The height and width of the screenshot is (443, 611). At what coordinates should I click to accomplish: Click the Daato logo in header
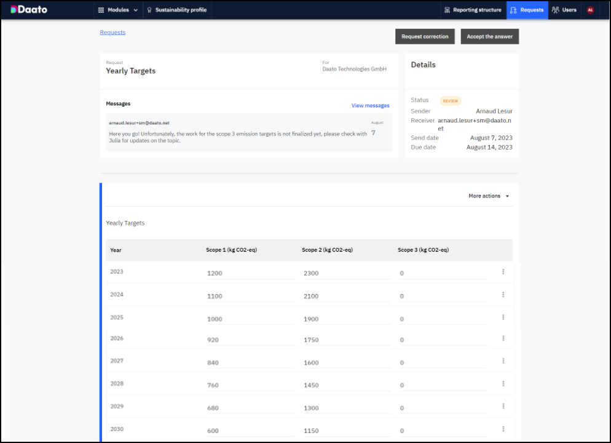29,10
